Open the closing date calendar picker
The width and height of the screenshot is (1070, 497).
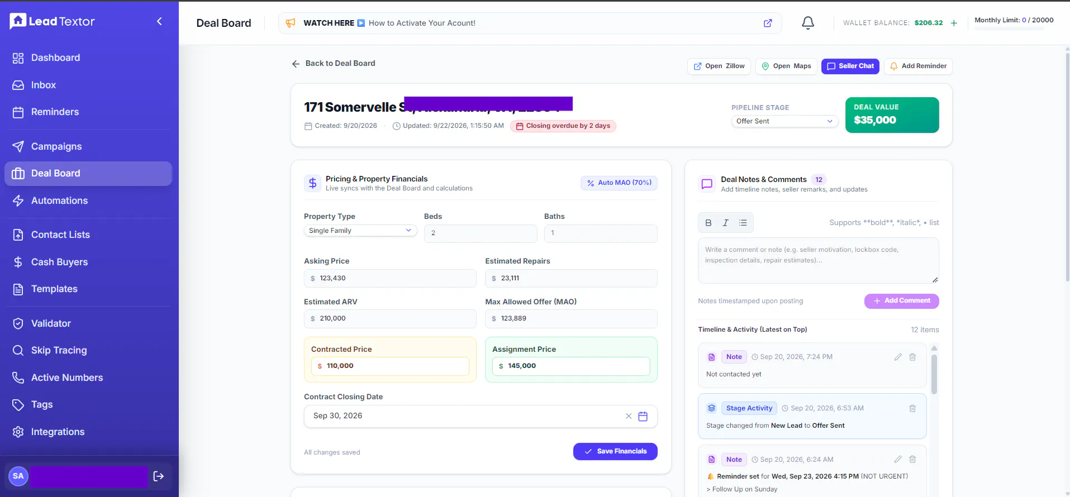643,416
